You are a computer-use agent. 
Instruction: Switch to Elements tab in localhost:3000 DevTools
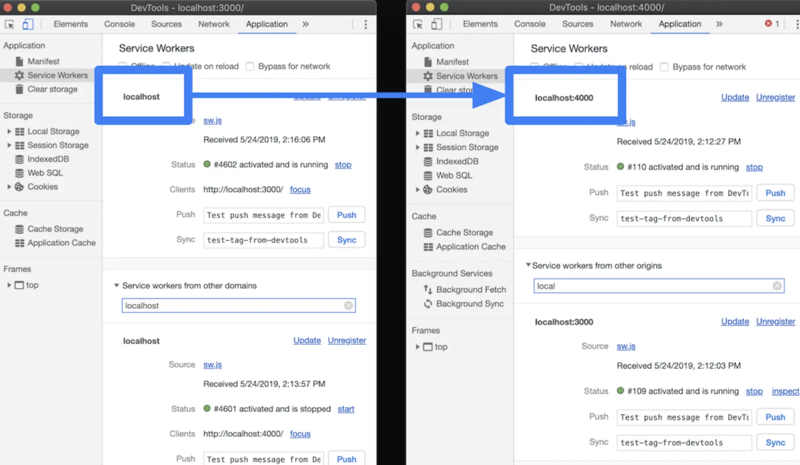coord(71,24)
